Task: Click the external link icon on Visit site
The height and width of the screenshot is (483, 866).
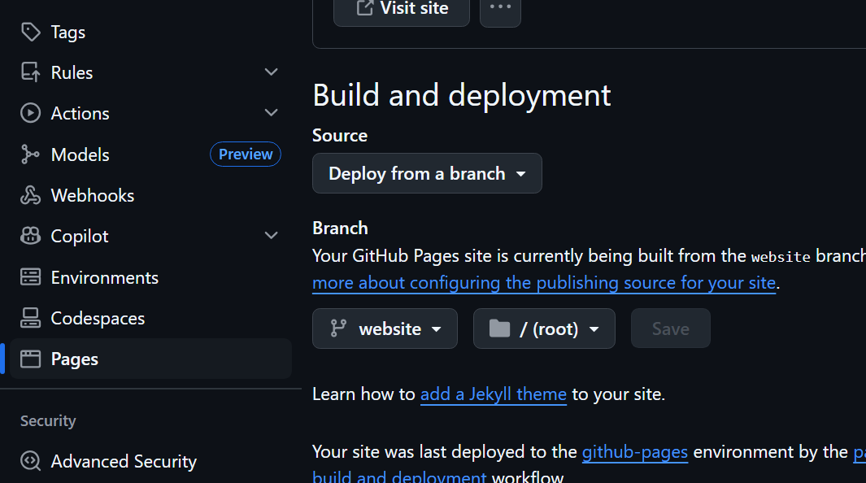Action: [364, 7]
